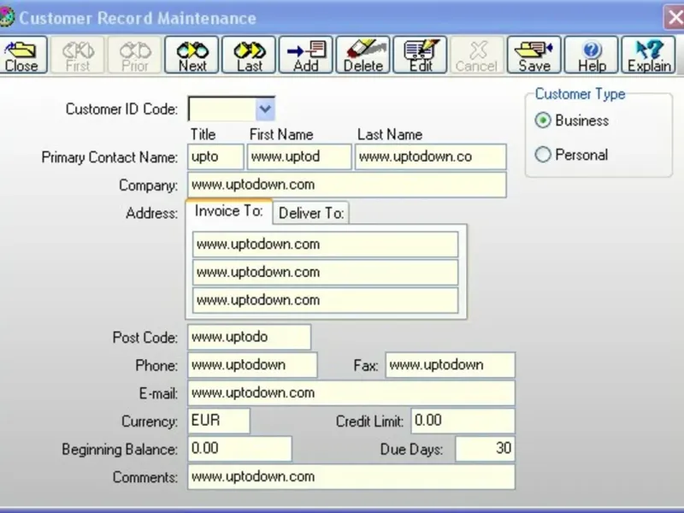Click the Last Name input field
Viewport: 684px width, 513px height.
(x=431, y=156)
